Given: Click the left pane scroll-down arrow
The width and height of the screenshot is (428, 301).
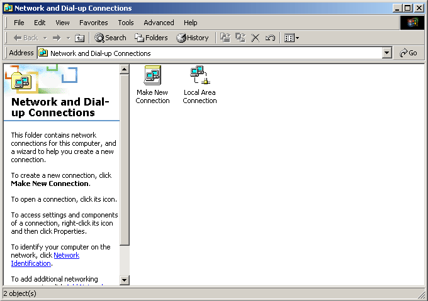Looking at the screenshot, I should point(124,280).
